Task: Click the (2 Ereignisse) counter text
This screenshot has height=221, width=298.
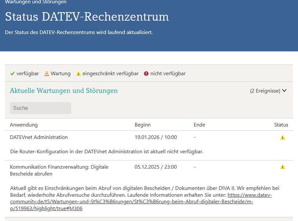Action: (x=265, y=91)
